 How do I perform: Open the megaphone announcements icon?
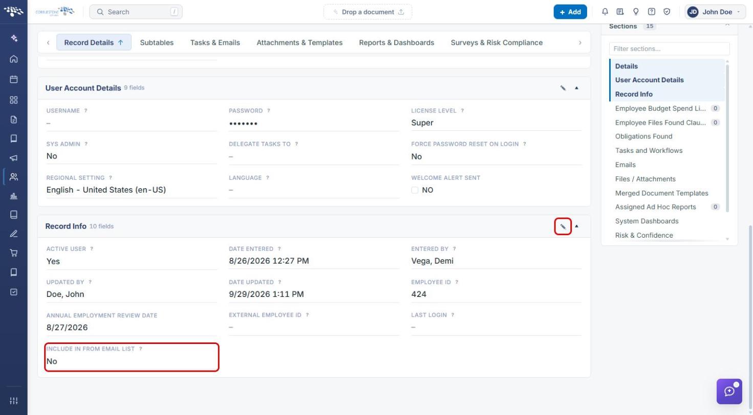[14, 158]
